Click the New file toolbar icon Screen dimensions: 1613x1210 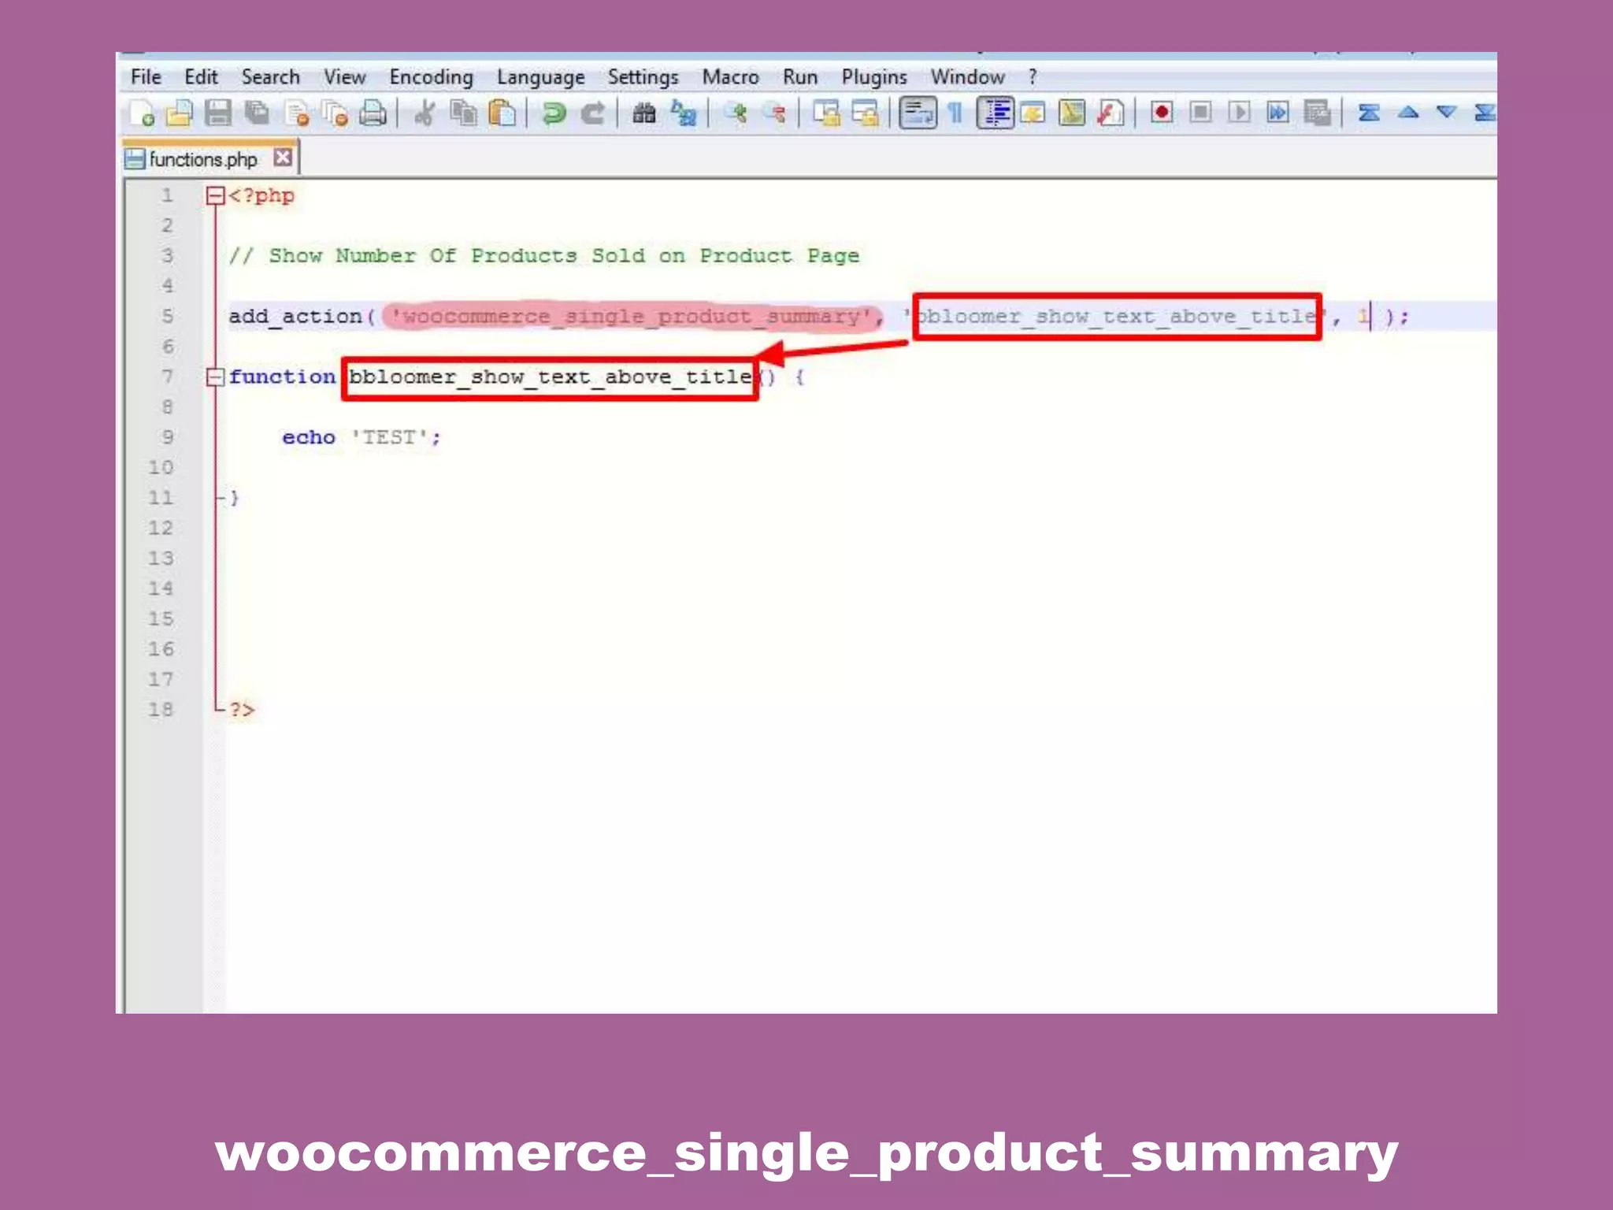tap(142, 113)
